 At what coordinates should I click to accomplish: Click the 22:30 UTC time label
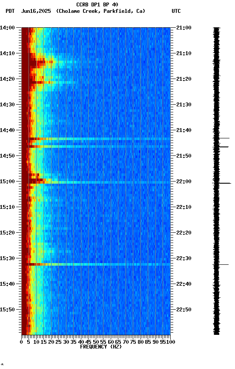click(183, 258)
